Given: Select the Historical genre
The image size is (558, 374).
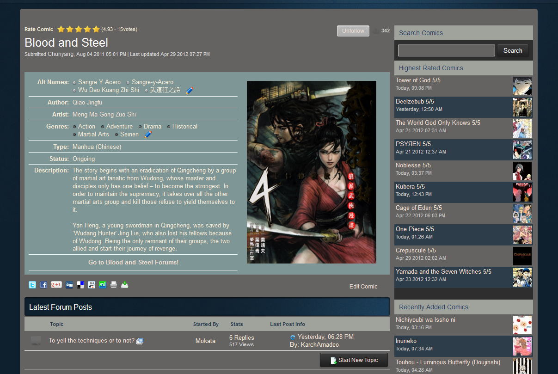Looking at the screenshot, I should [x=185, y=126].
